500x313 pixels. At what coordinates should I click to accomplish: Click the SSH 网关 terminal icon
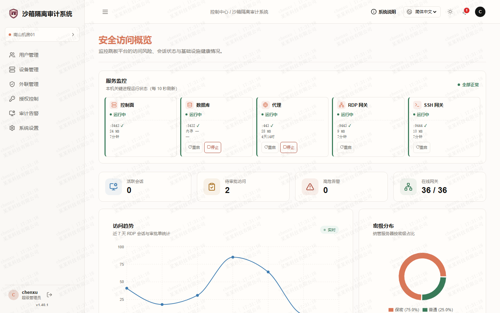coord(417,105)
